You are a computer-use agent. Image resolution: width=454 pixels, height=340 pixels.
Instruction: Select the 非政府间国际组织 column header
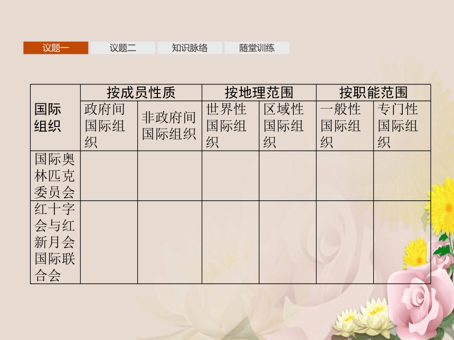(169, 126)
